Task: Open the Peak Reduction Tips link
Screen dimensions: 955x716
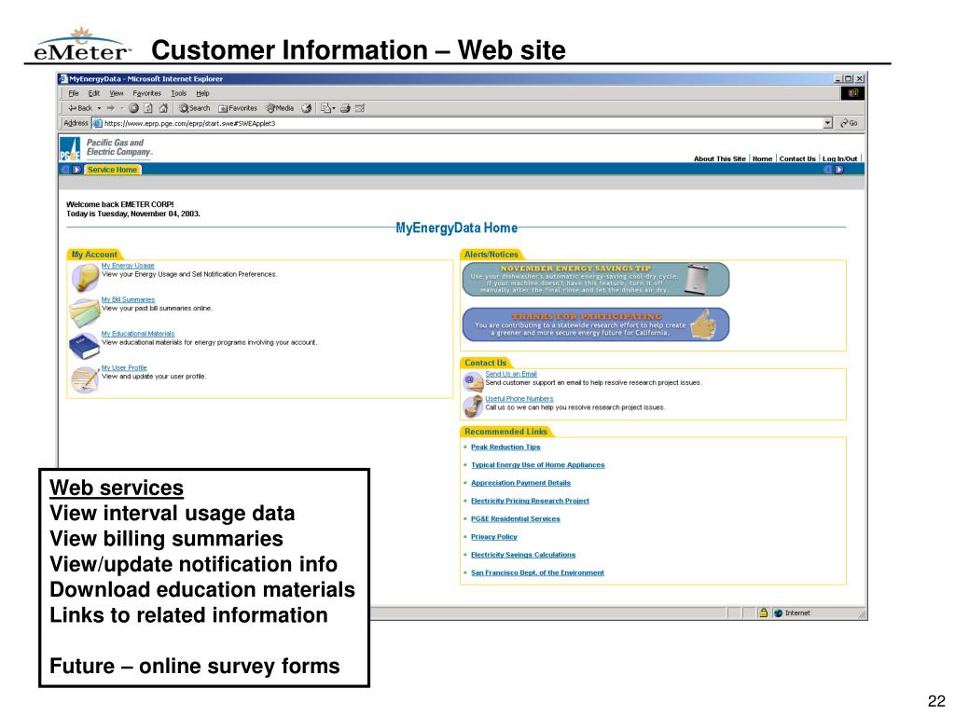Action: tap(505, 447)
